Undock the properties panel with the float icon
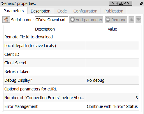Image resolution: width=144 pixels, height=114 pixels. (x=141, y=3)
